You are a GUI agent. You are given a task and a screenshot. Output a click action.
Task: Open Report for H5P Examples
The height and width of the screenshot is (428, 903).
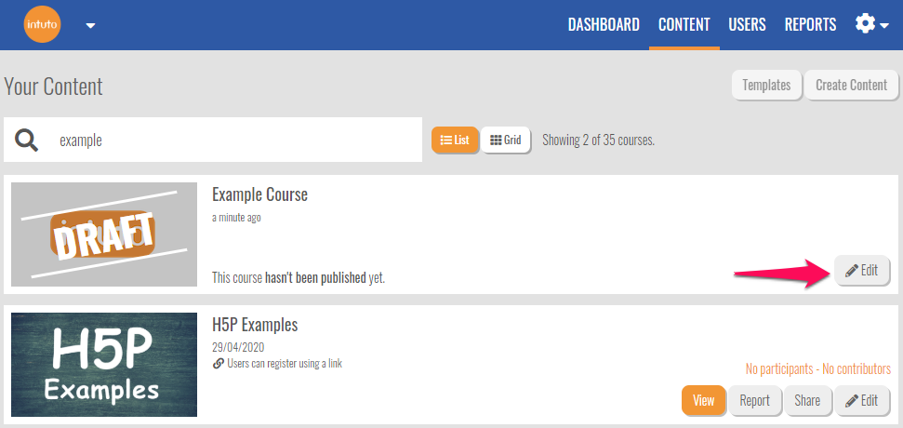pos(754,400)
